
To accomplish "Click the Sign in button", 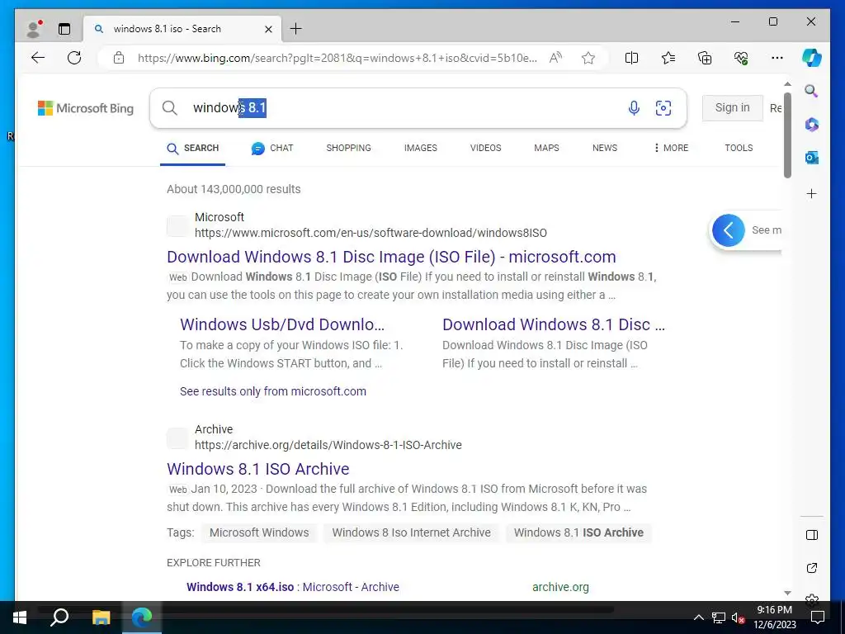I will [x=733, y=108].
